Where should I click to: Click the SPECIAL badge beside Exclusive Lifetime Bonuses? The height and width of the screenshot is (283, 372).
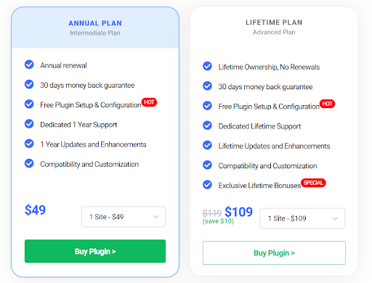click(313, 183)
